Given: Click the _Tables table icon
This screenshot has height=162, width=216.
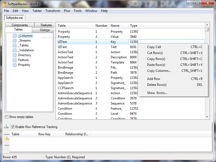Looking at the screenshot, I should tap(15, 45).
